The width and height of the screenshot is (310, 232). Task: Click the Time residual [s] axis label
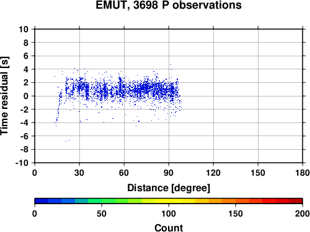point(4,96)
